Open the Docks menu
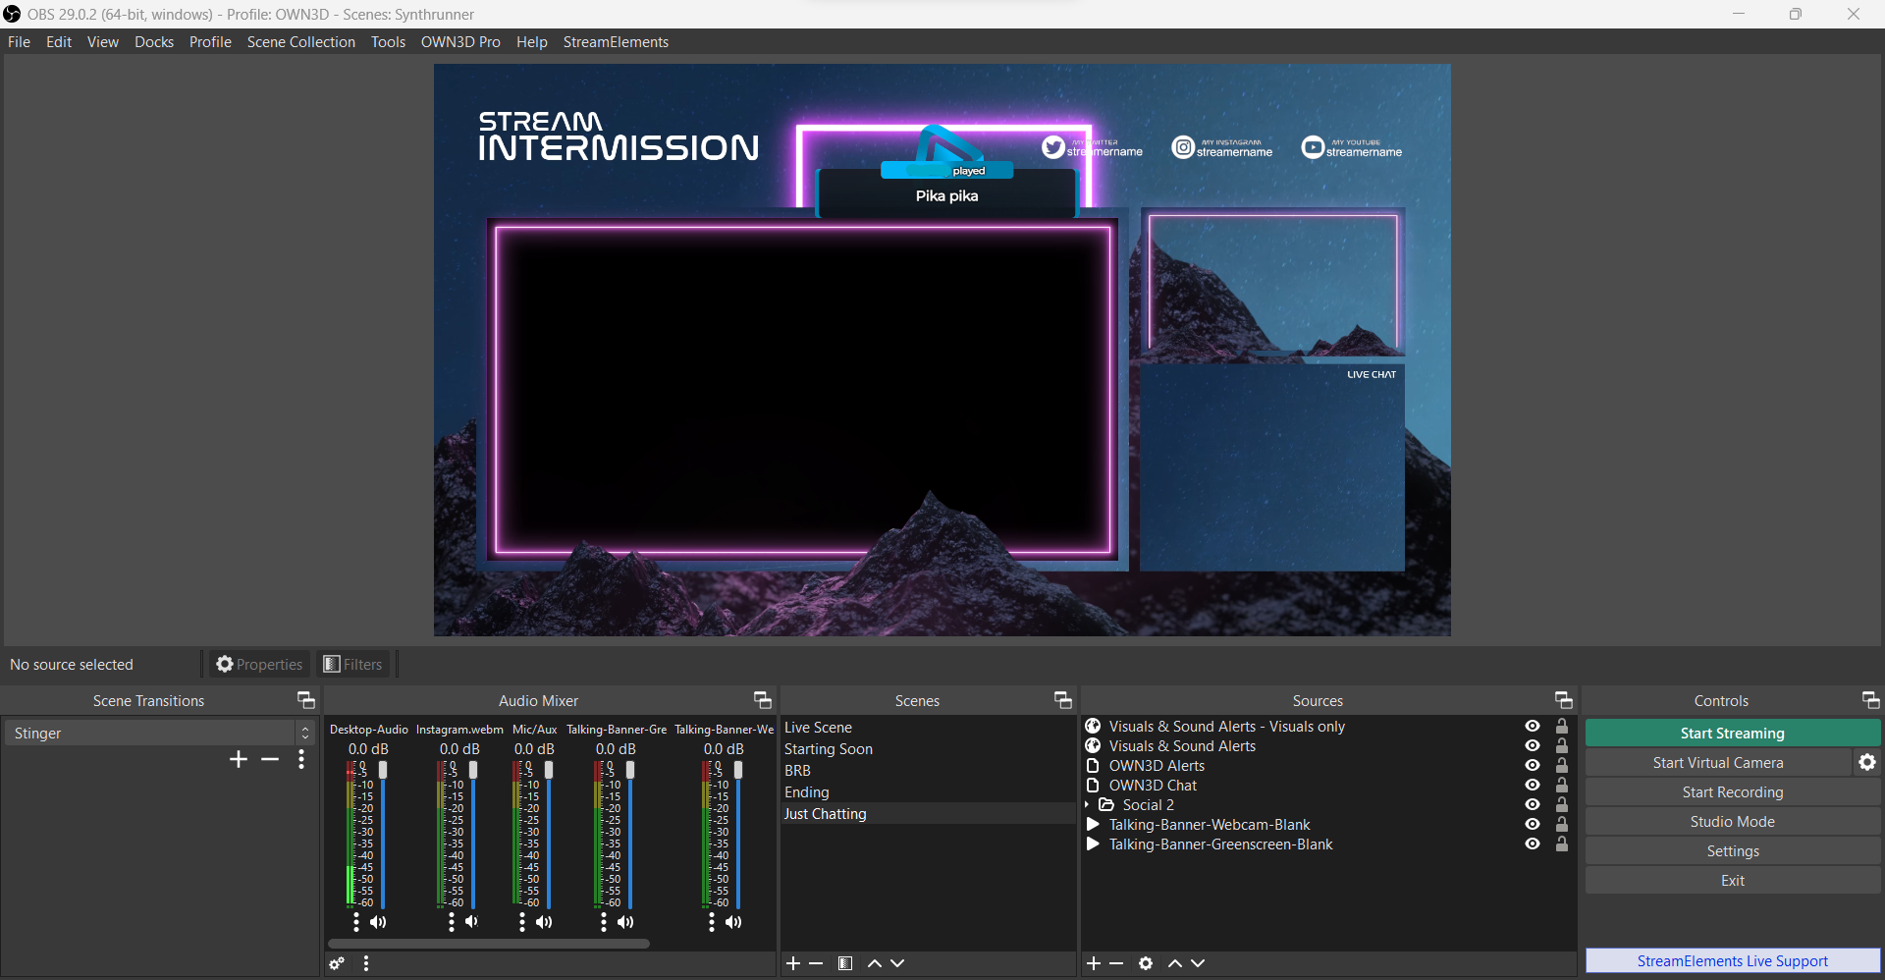The height and width of the screenshot is (980, 1885). pos(154,41)
